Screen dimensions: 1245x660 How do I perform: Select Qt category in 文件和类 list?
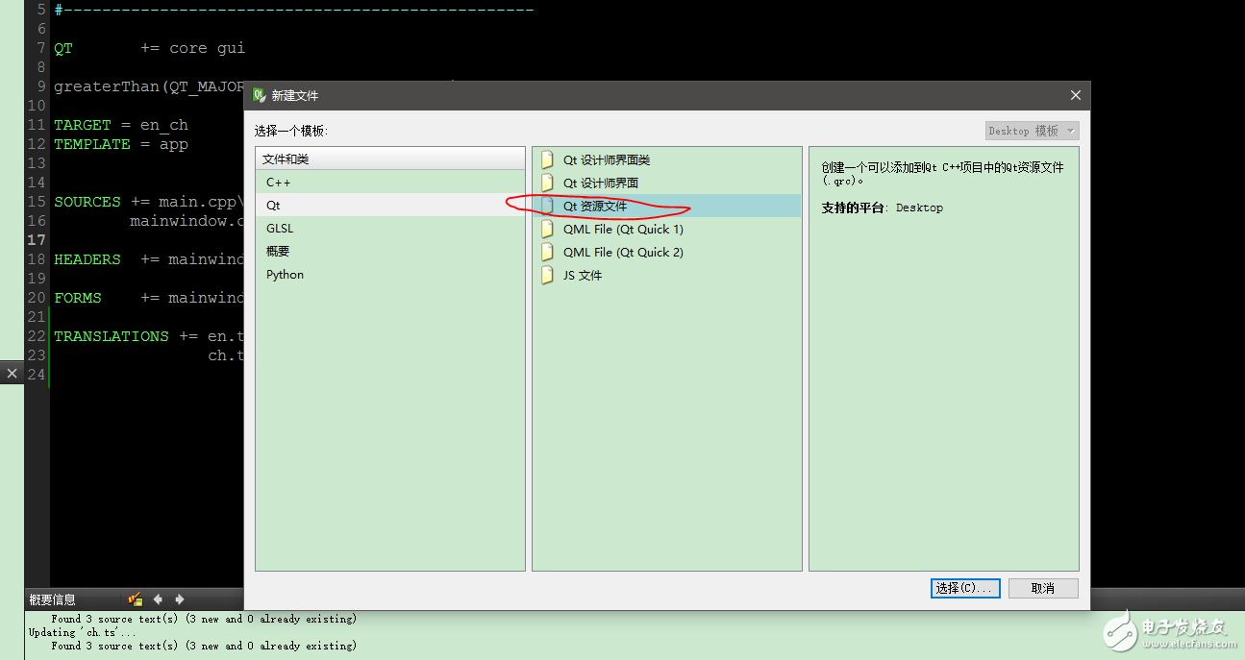pos(390,206)
